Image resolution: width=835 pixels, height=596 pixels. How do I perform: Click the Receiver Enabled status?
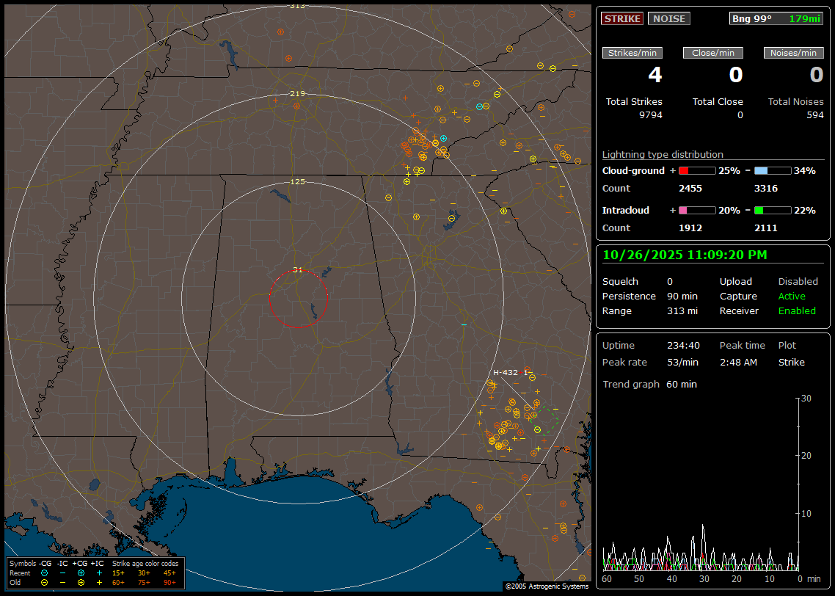coord(797,311)
